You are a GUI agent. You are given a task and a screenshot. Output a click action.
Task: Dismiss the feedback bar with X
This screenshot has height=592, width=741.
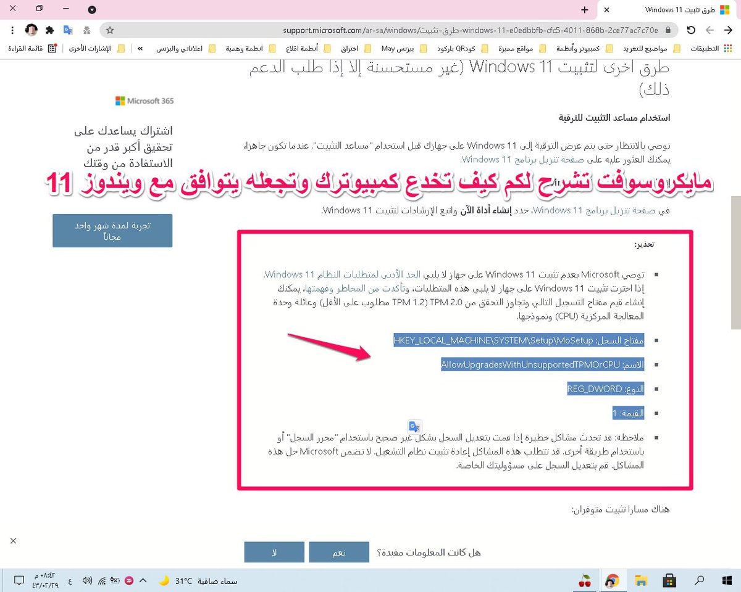pos(13,541)
